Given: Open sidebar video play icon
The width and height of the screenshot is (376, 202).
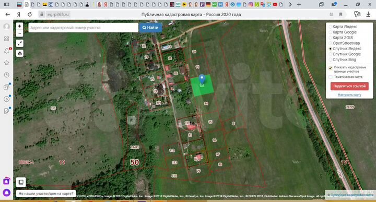Looking at the screenshot, I should (7, 99).
